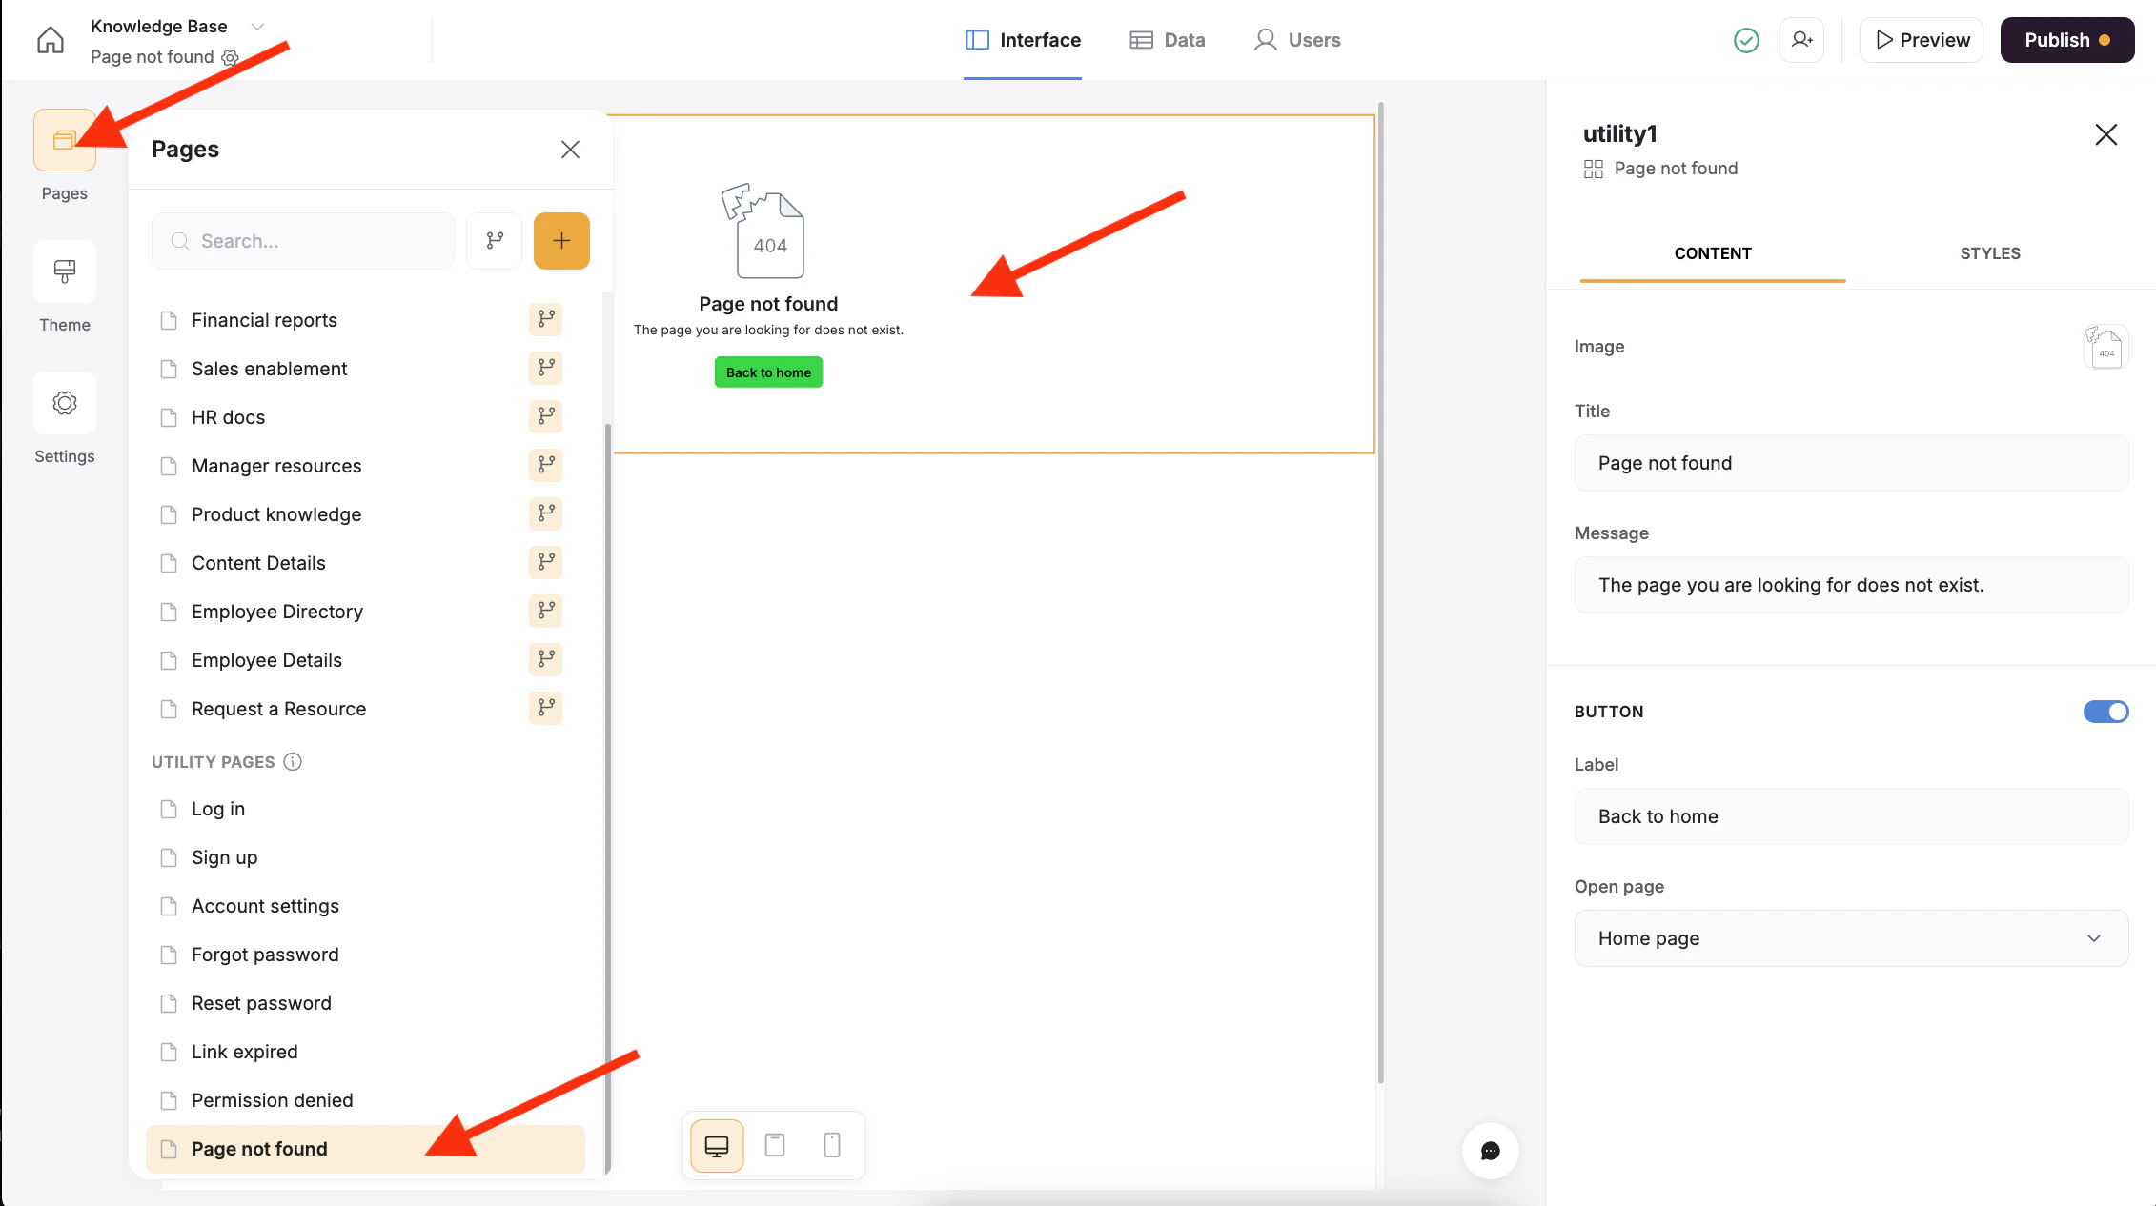2156x1206 pixels.
Task: Select desktop device preview toggle
Action: pyautogui.click(x=717, y=1145)
